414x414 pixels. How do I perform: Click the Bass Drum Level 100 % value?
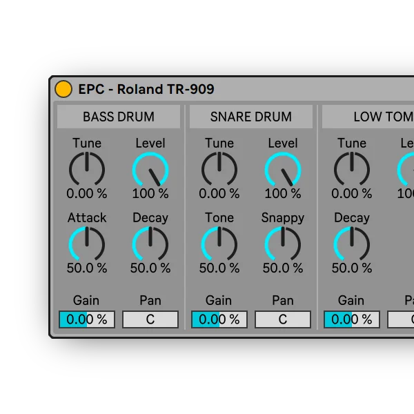coord(150,193)
